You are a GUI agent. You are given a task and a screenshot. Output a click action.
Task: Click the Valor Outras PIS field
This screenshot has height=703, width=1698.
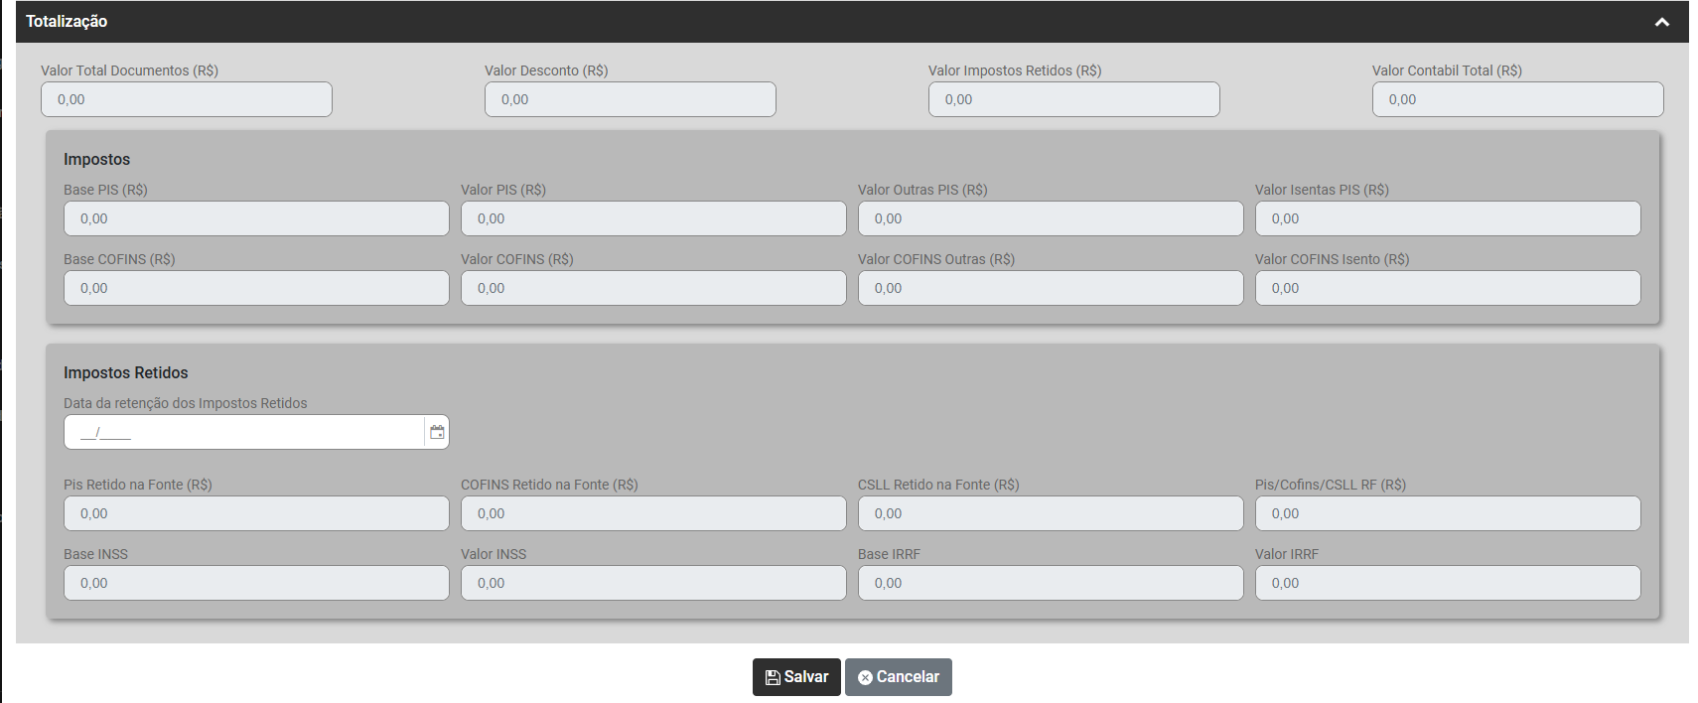[x=1051, y=218]
